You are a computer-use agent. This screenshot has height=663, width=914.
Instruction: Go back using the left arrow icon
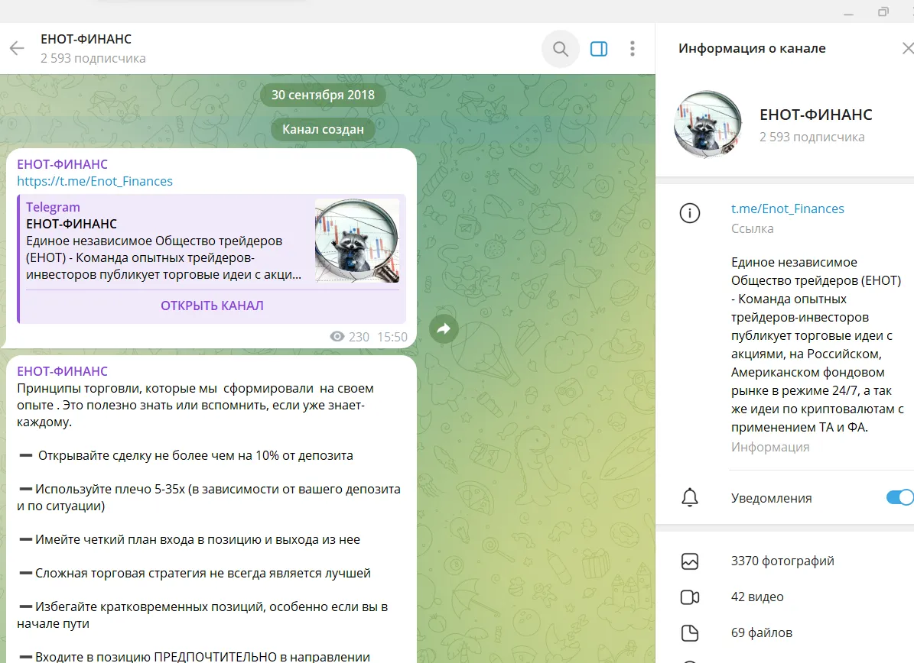click(x=18, y=48)
